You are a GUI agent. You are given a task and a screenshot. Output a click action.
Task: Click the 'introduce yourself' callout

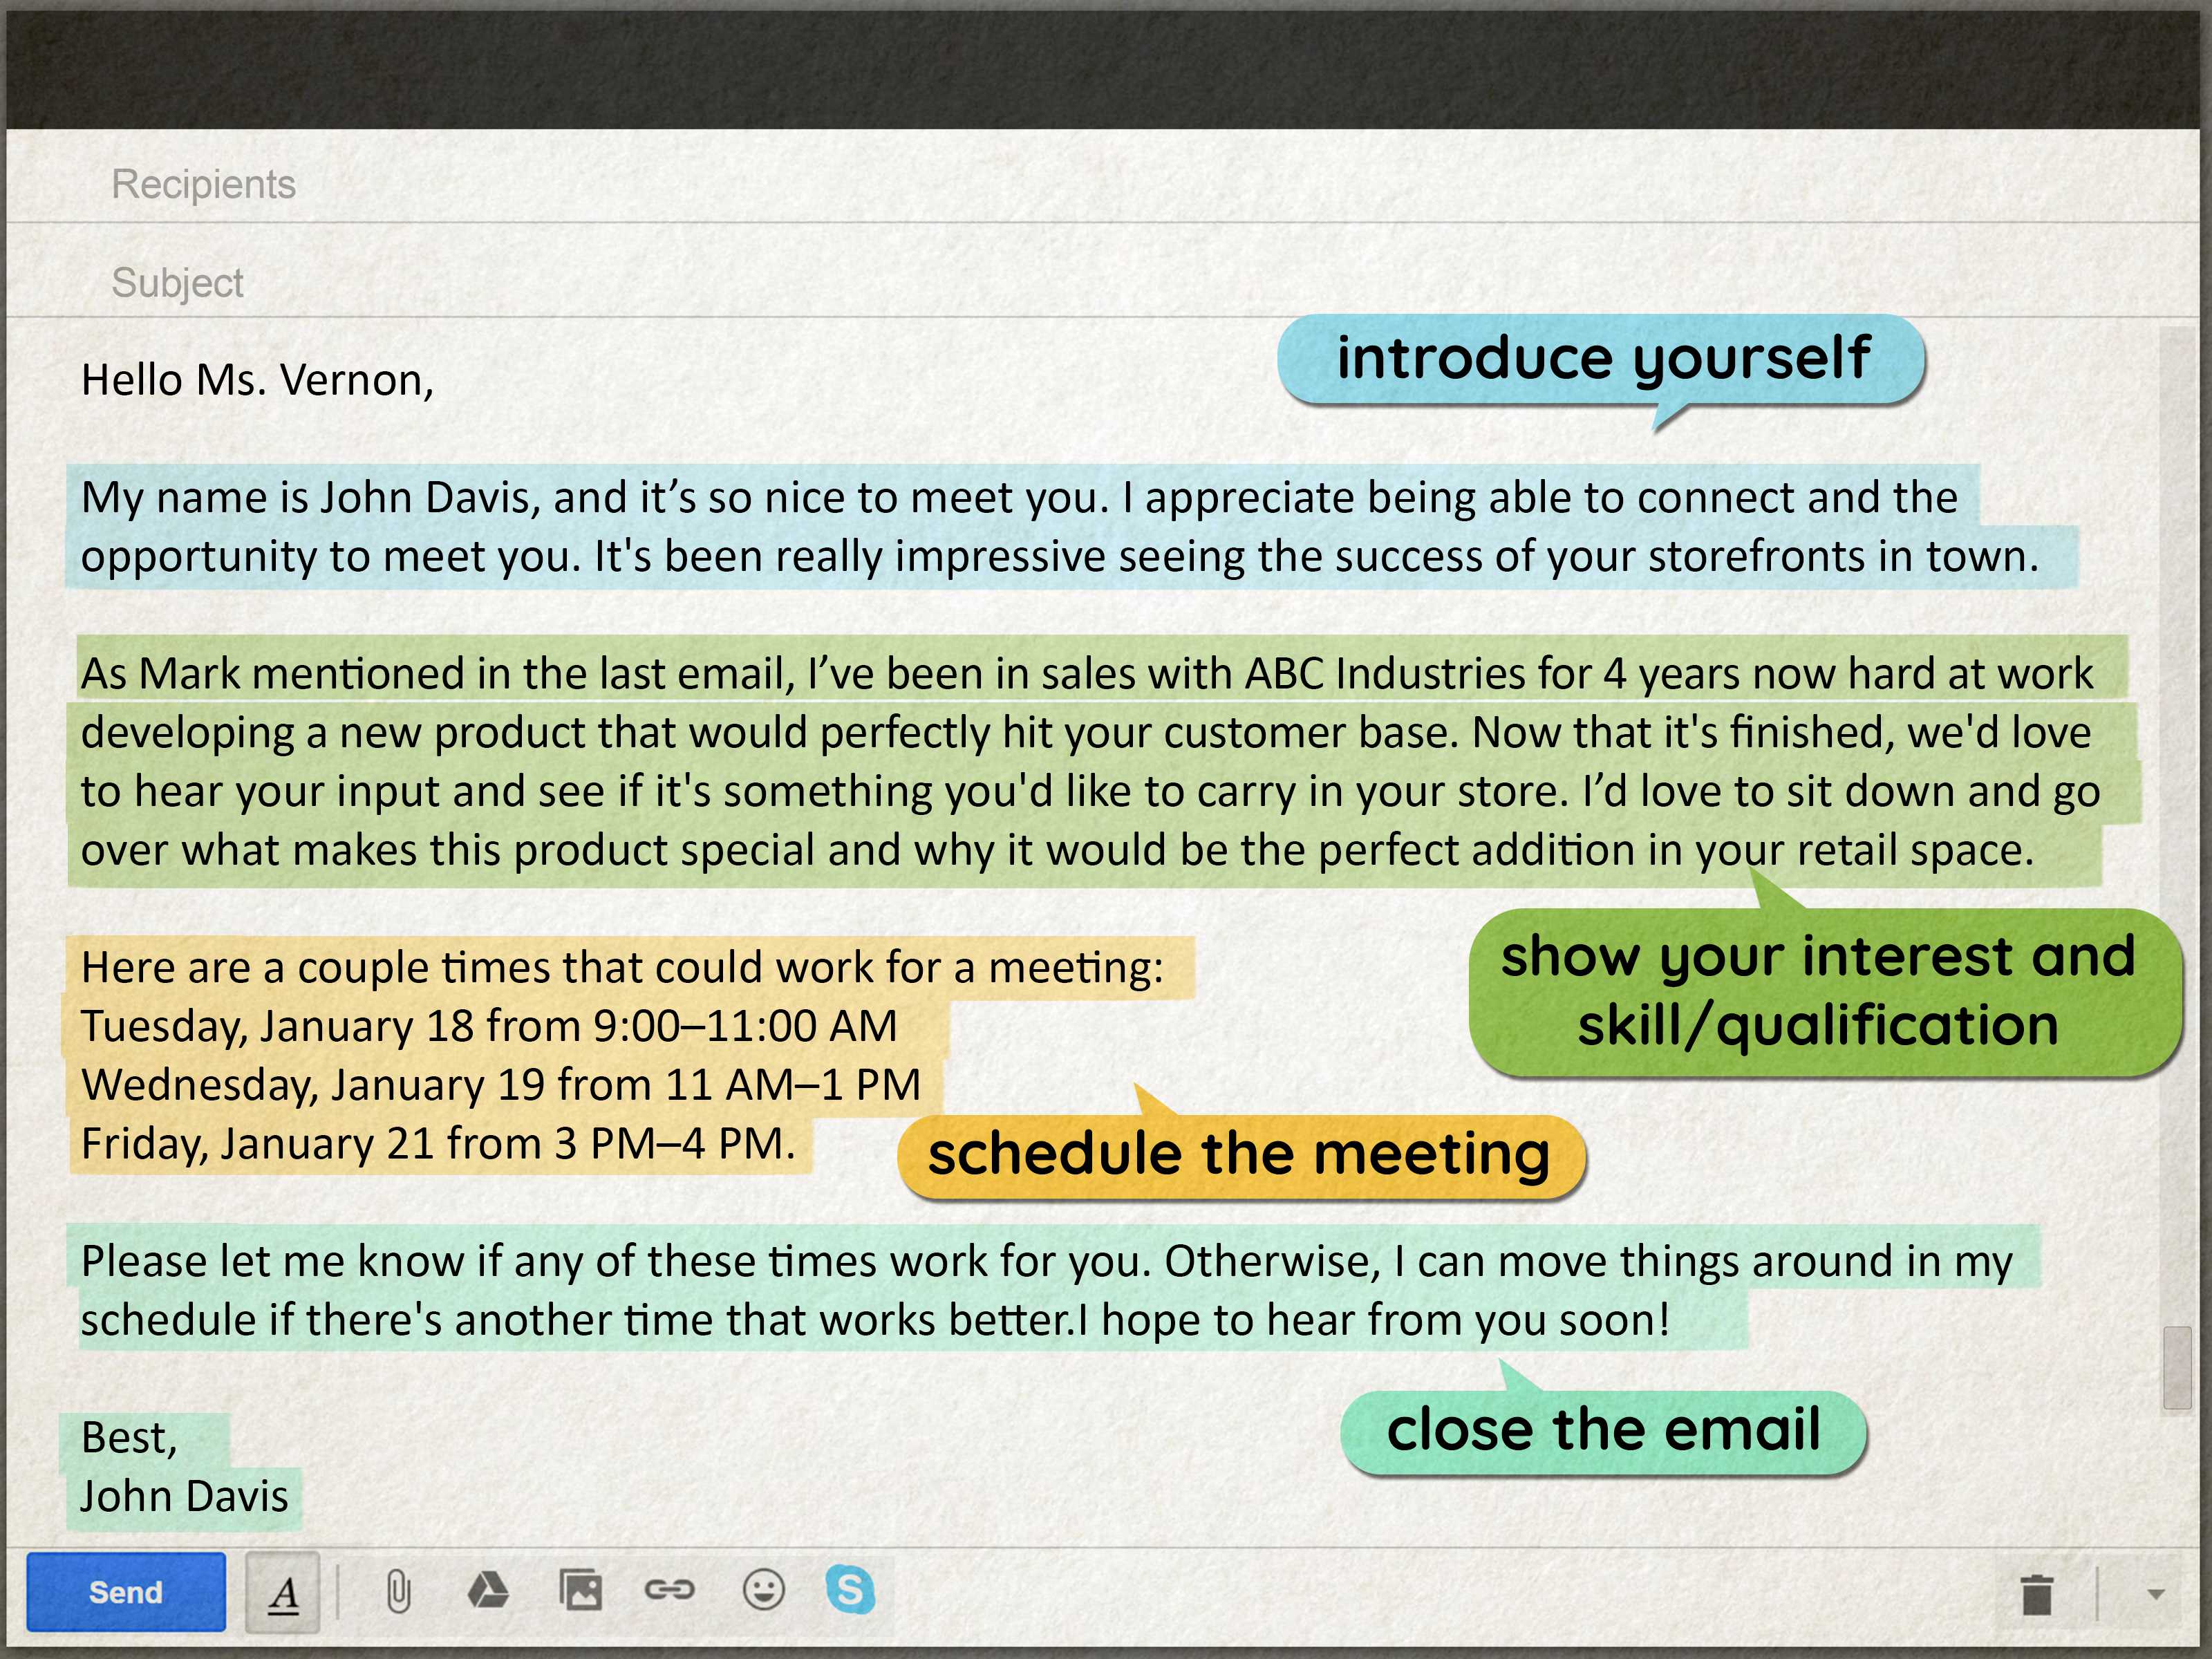pyautogui.click(x=1602, y=359)
